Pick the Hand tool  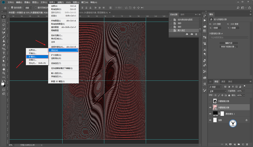point(4,69)
